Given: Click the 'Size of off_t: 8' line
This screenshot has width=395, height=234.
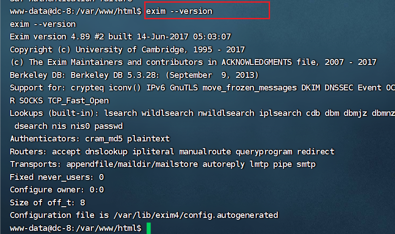Looking at the screenshot, I should point(47,203).
